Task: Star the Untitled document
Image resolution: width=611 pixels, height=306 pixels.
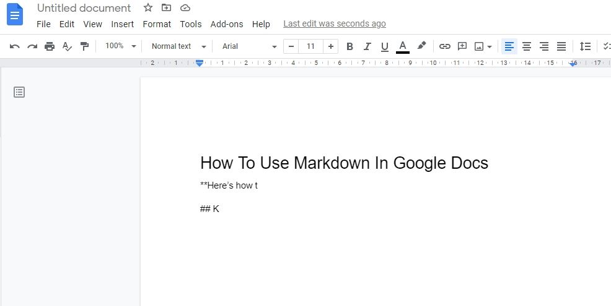Action: (148, 7)
